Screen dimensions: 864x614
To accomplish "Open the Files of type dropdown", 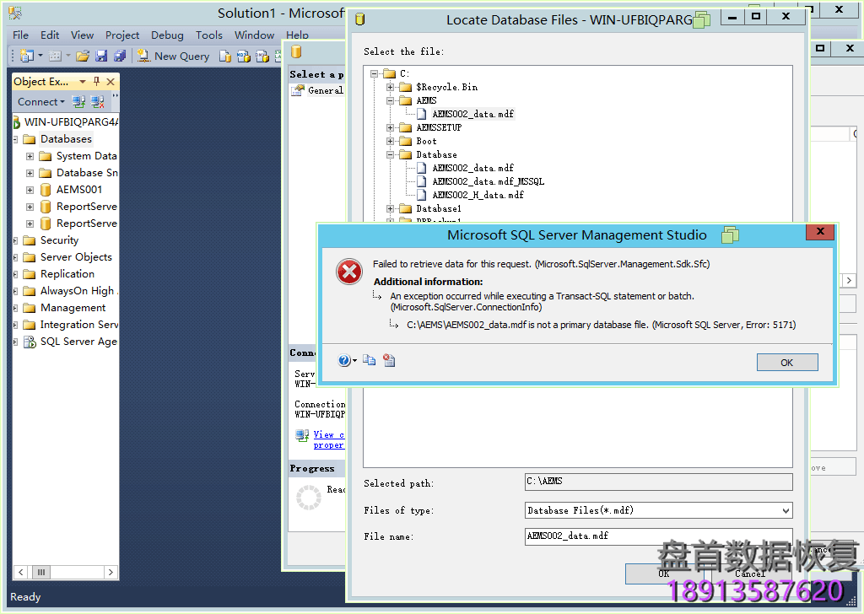I will [x=786, y=510].
